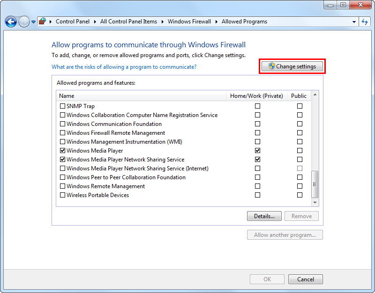This screenshot has width=375, height=293.
Task: Click Home/Work (Private) column header
Action: pyautogui.click(x=256, y=96)
